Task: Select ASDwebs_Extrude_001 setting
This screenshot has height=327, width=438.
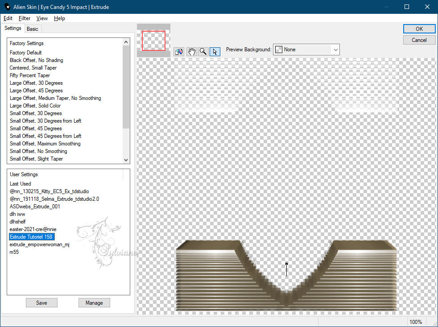Action: (35, 206)
